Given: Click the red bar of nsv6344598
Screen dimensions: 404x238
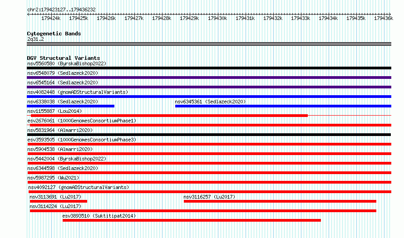Looking at the screenshot, I should [209, 173].
